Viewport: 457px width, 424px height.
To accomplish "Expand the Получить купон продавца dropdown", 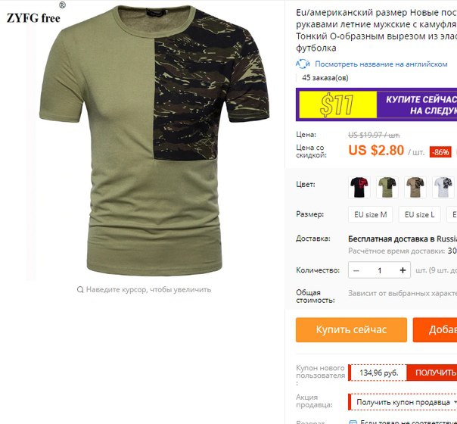I will [x=403, y=402].
